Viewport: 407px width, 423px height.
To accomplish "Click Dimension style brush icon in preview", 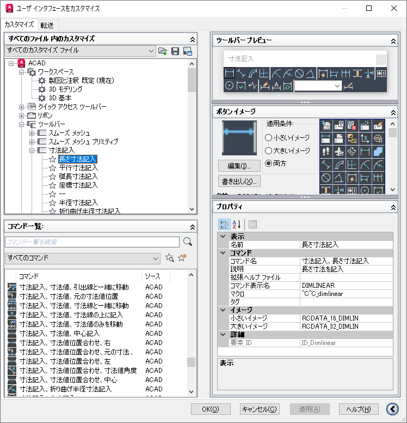I will point(348,86).
